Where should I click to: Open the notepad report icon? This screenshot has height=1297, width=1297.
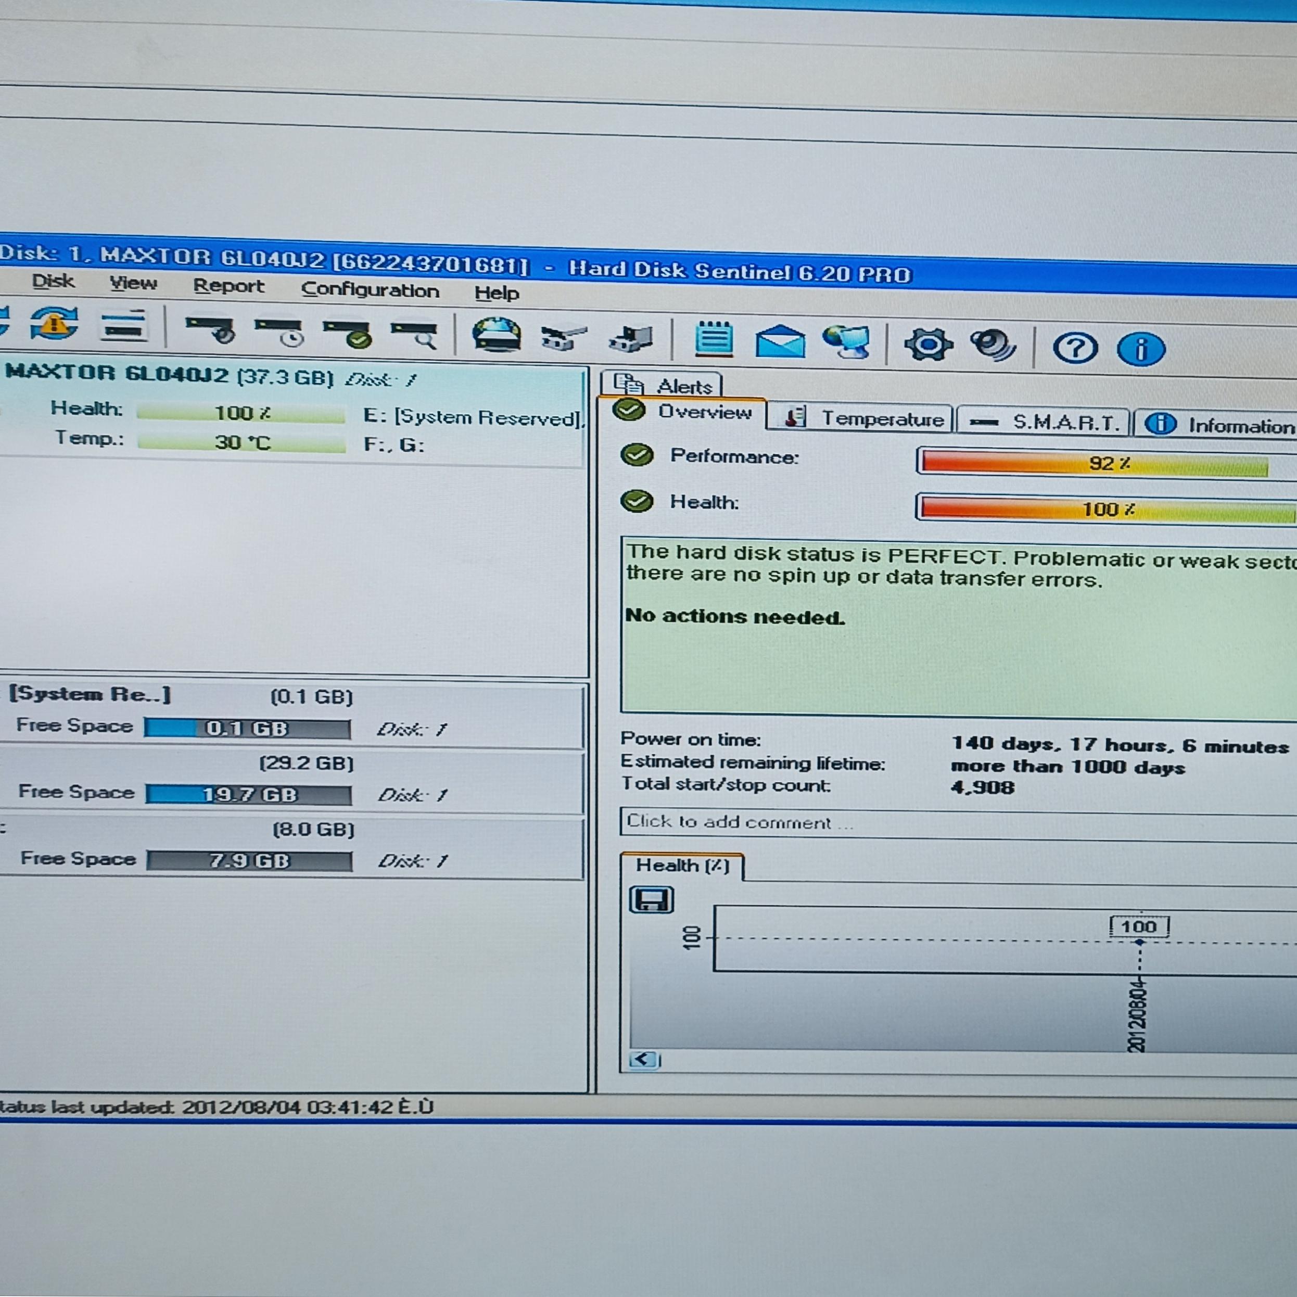[714, 339]
